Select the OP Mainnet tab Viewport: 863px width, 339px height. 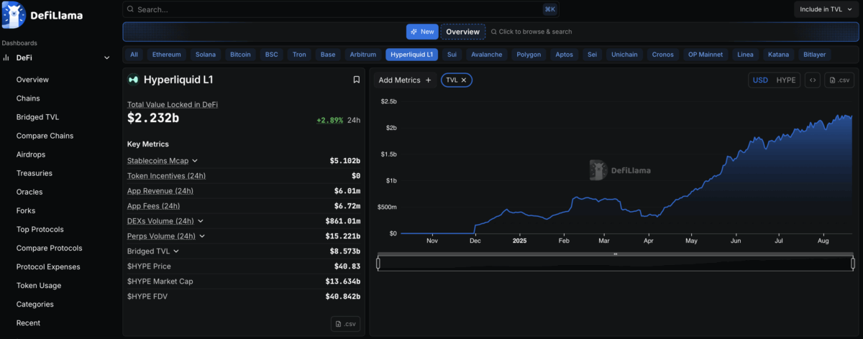click(x=706, y=55)
